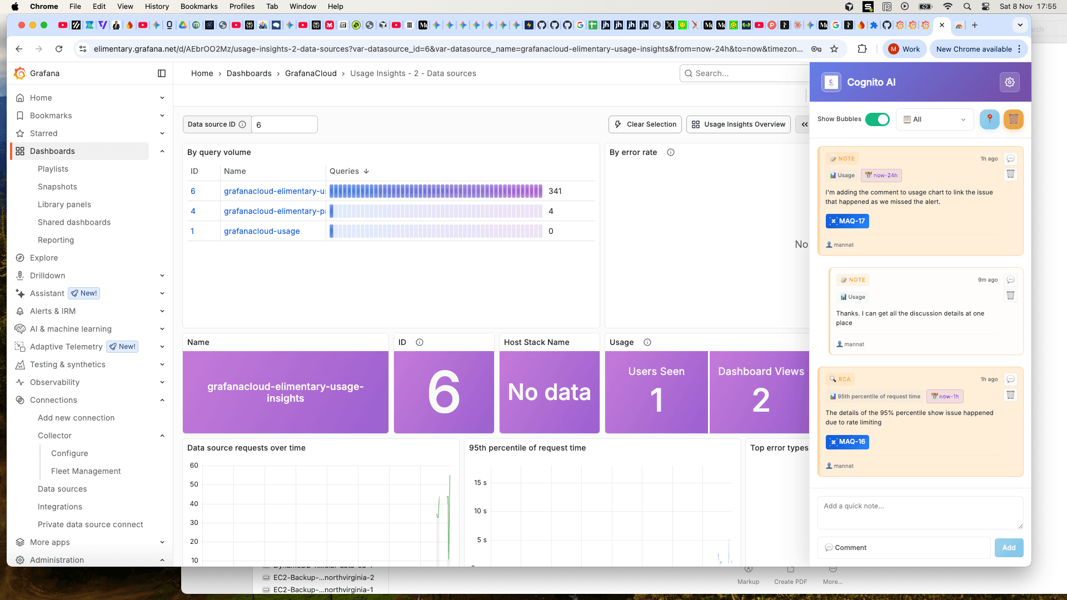Open the grafanacloud-usage data source link
Viewport: 1067px width, 600px height.
[262, 231]
